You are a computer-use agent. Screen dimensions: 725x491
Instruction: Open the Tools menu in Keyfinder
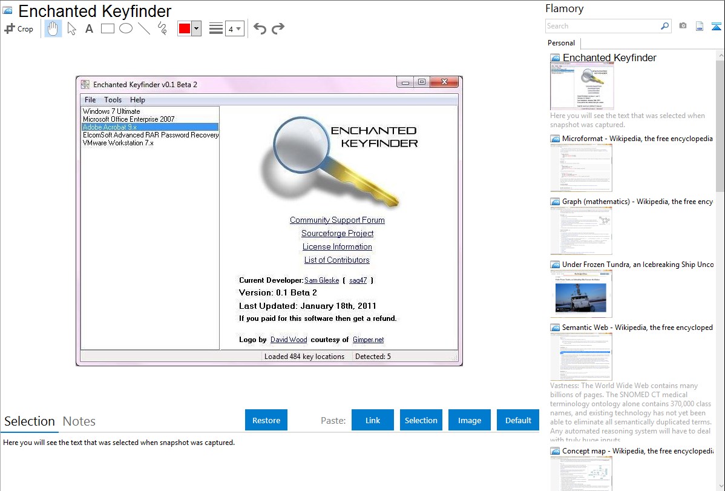pos(113,99)
